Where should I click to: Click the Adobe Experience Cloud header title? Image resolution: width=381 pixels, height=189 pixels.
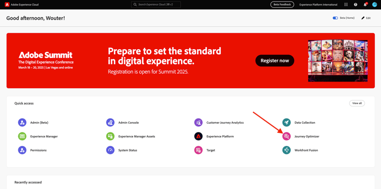(24, 5)
